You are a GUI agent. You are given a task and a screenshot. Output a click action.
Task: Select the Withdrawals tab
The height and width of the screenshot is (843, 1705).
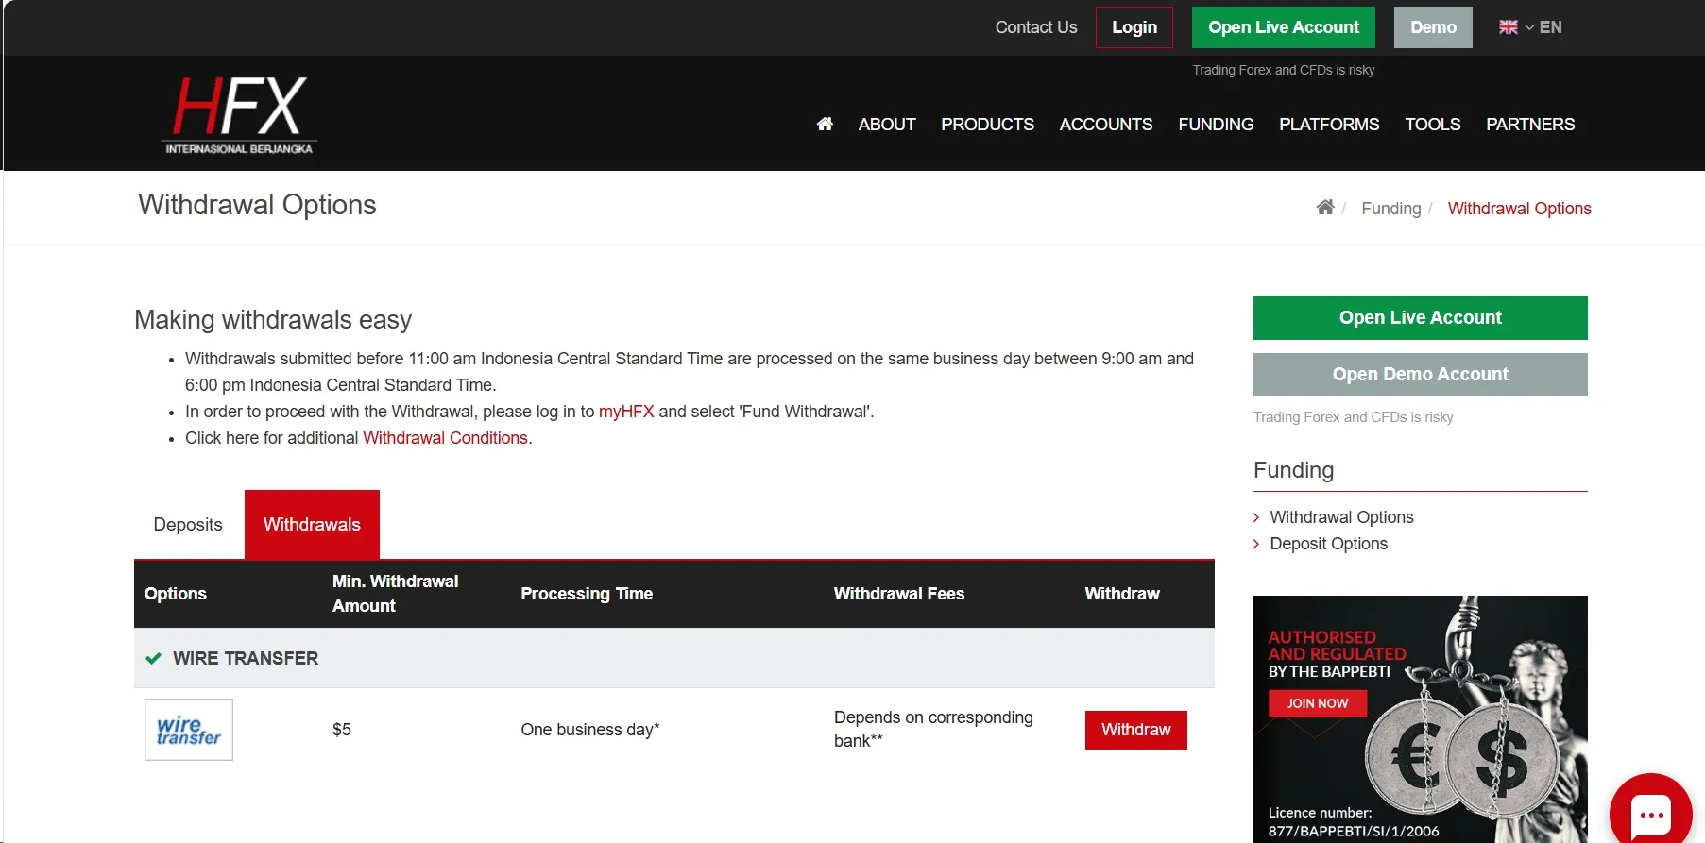pyautogui.click(x=312, y=525)
